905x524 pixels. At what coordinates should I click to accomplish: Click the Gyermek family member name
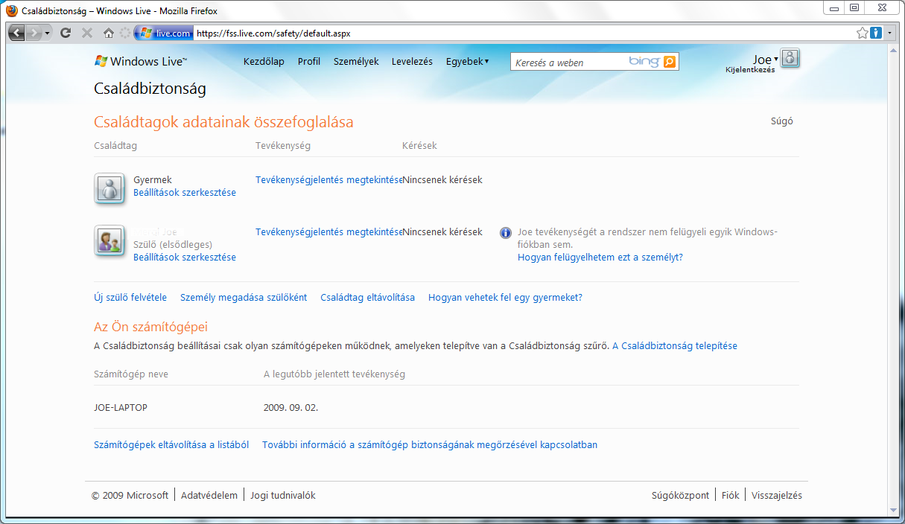[x=153, y=180]
